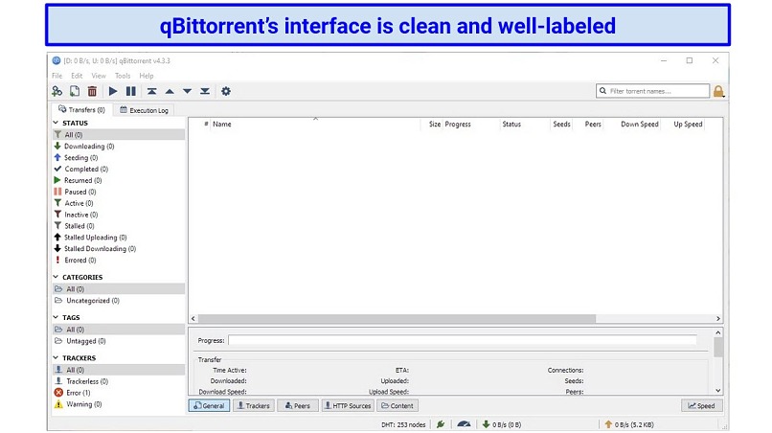Filter by Stalled (0) status
The width and height of the screenshot is (772, 433).
(x=119, y=226)
